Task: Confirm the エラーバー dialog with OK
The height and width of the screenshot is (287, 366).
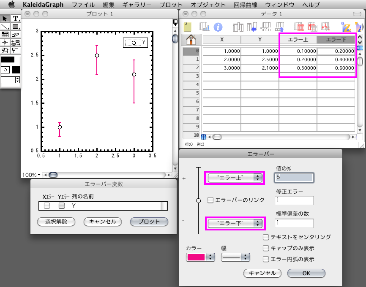Action: click(306, 273)
